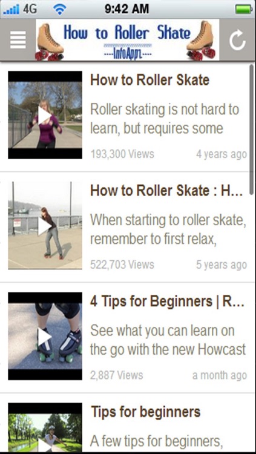256x454 pixels.
Task: Tap the cellular signal bars icon
Action: (x=11, y=10)
